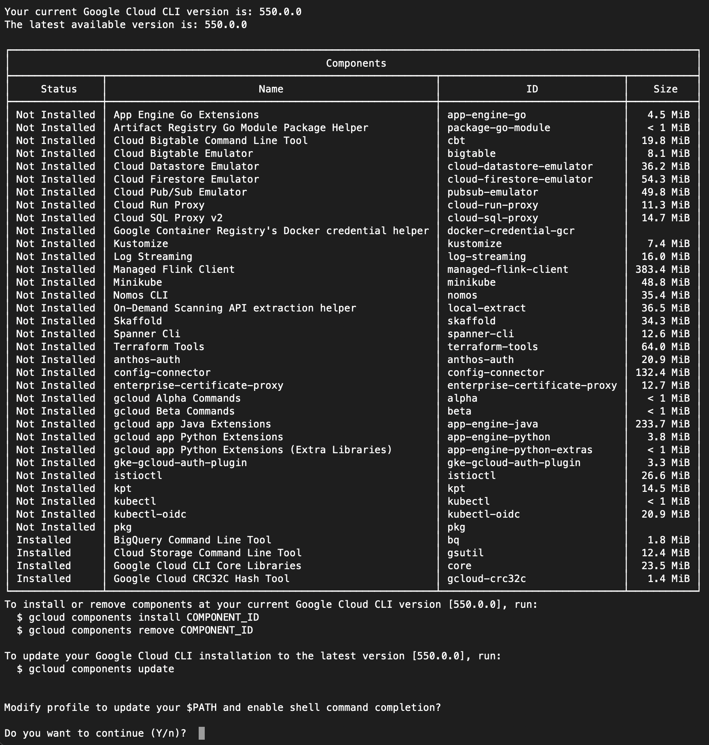Click the 'Status' column header

point(59,89)
